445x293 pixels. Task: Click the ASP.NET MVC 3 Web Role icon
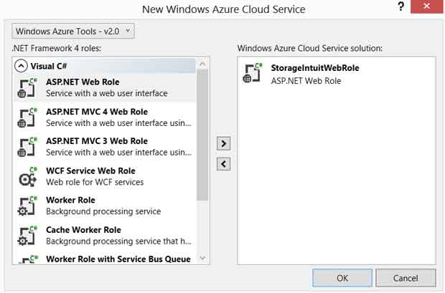[27, 147]
